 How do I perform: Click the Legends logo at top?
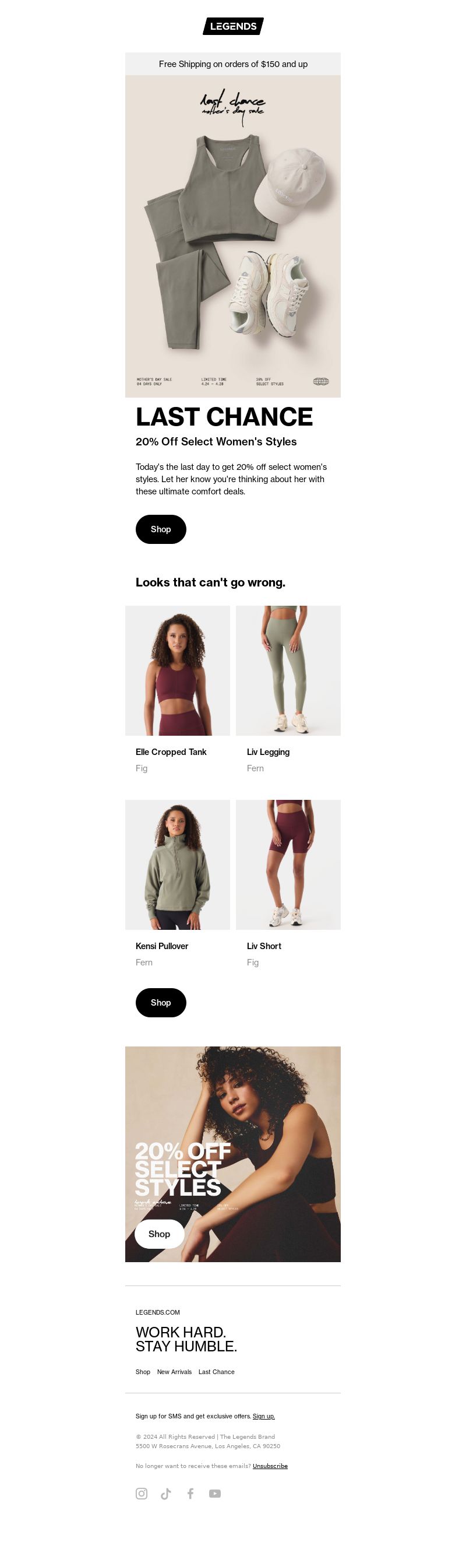click(x=233, y=26)
